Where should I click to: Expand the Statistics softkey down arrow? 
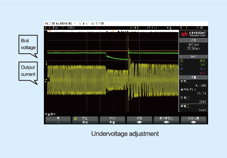pyautogui.click(x=193, y=122)
